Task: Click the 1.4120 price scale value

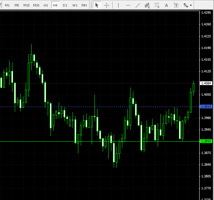Action: [x=206, y=71]
